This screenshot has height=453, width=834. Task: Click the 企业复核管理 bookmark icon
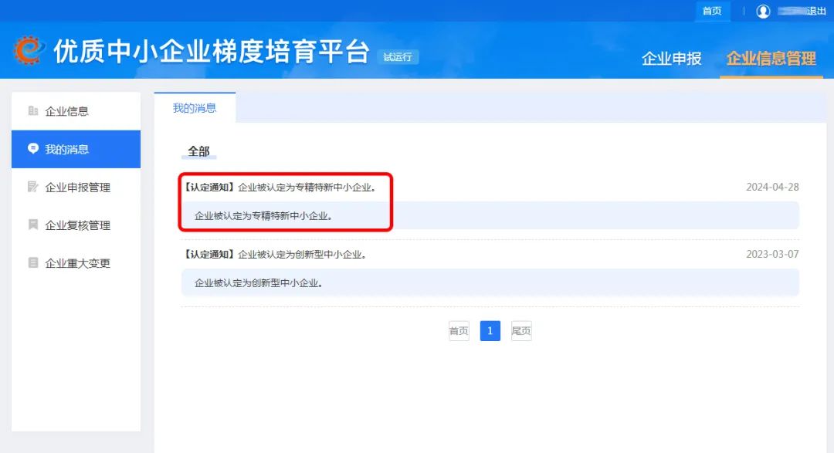32,225
